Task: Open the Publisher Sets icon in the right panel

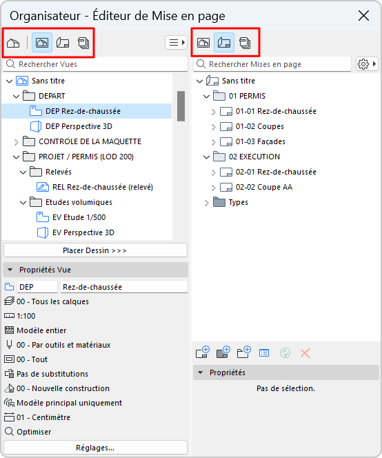Action: click(245, 43)
